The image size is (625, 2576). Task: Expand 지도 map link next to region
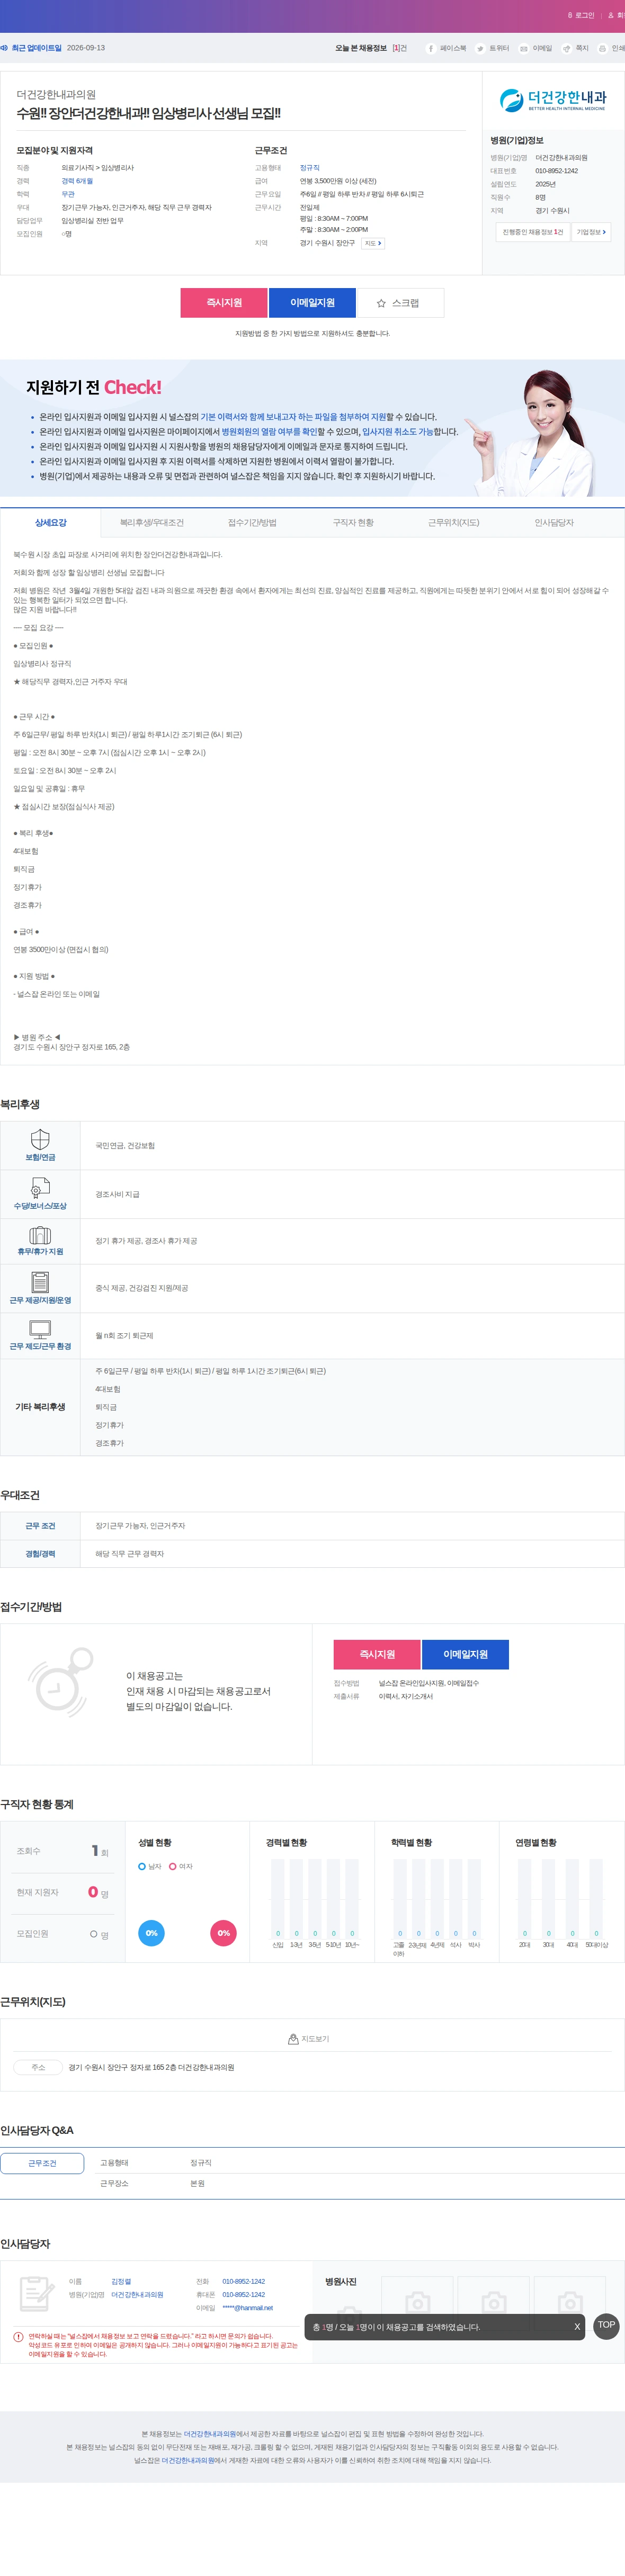[372, 243]
